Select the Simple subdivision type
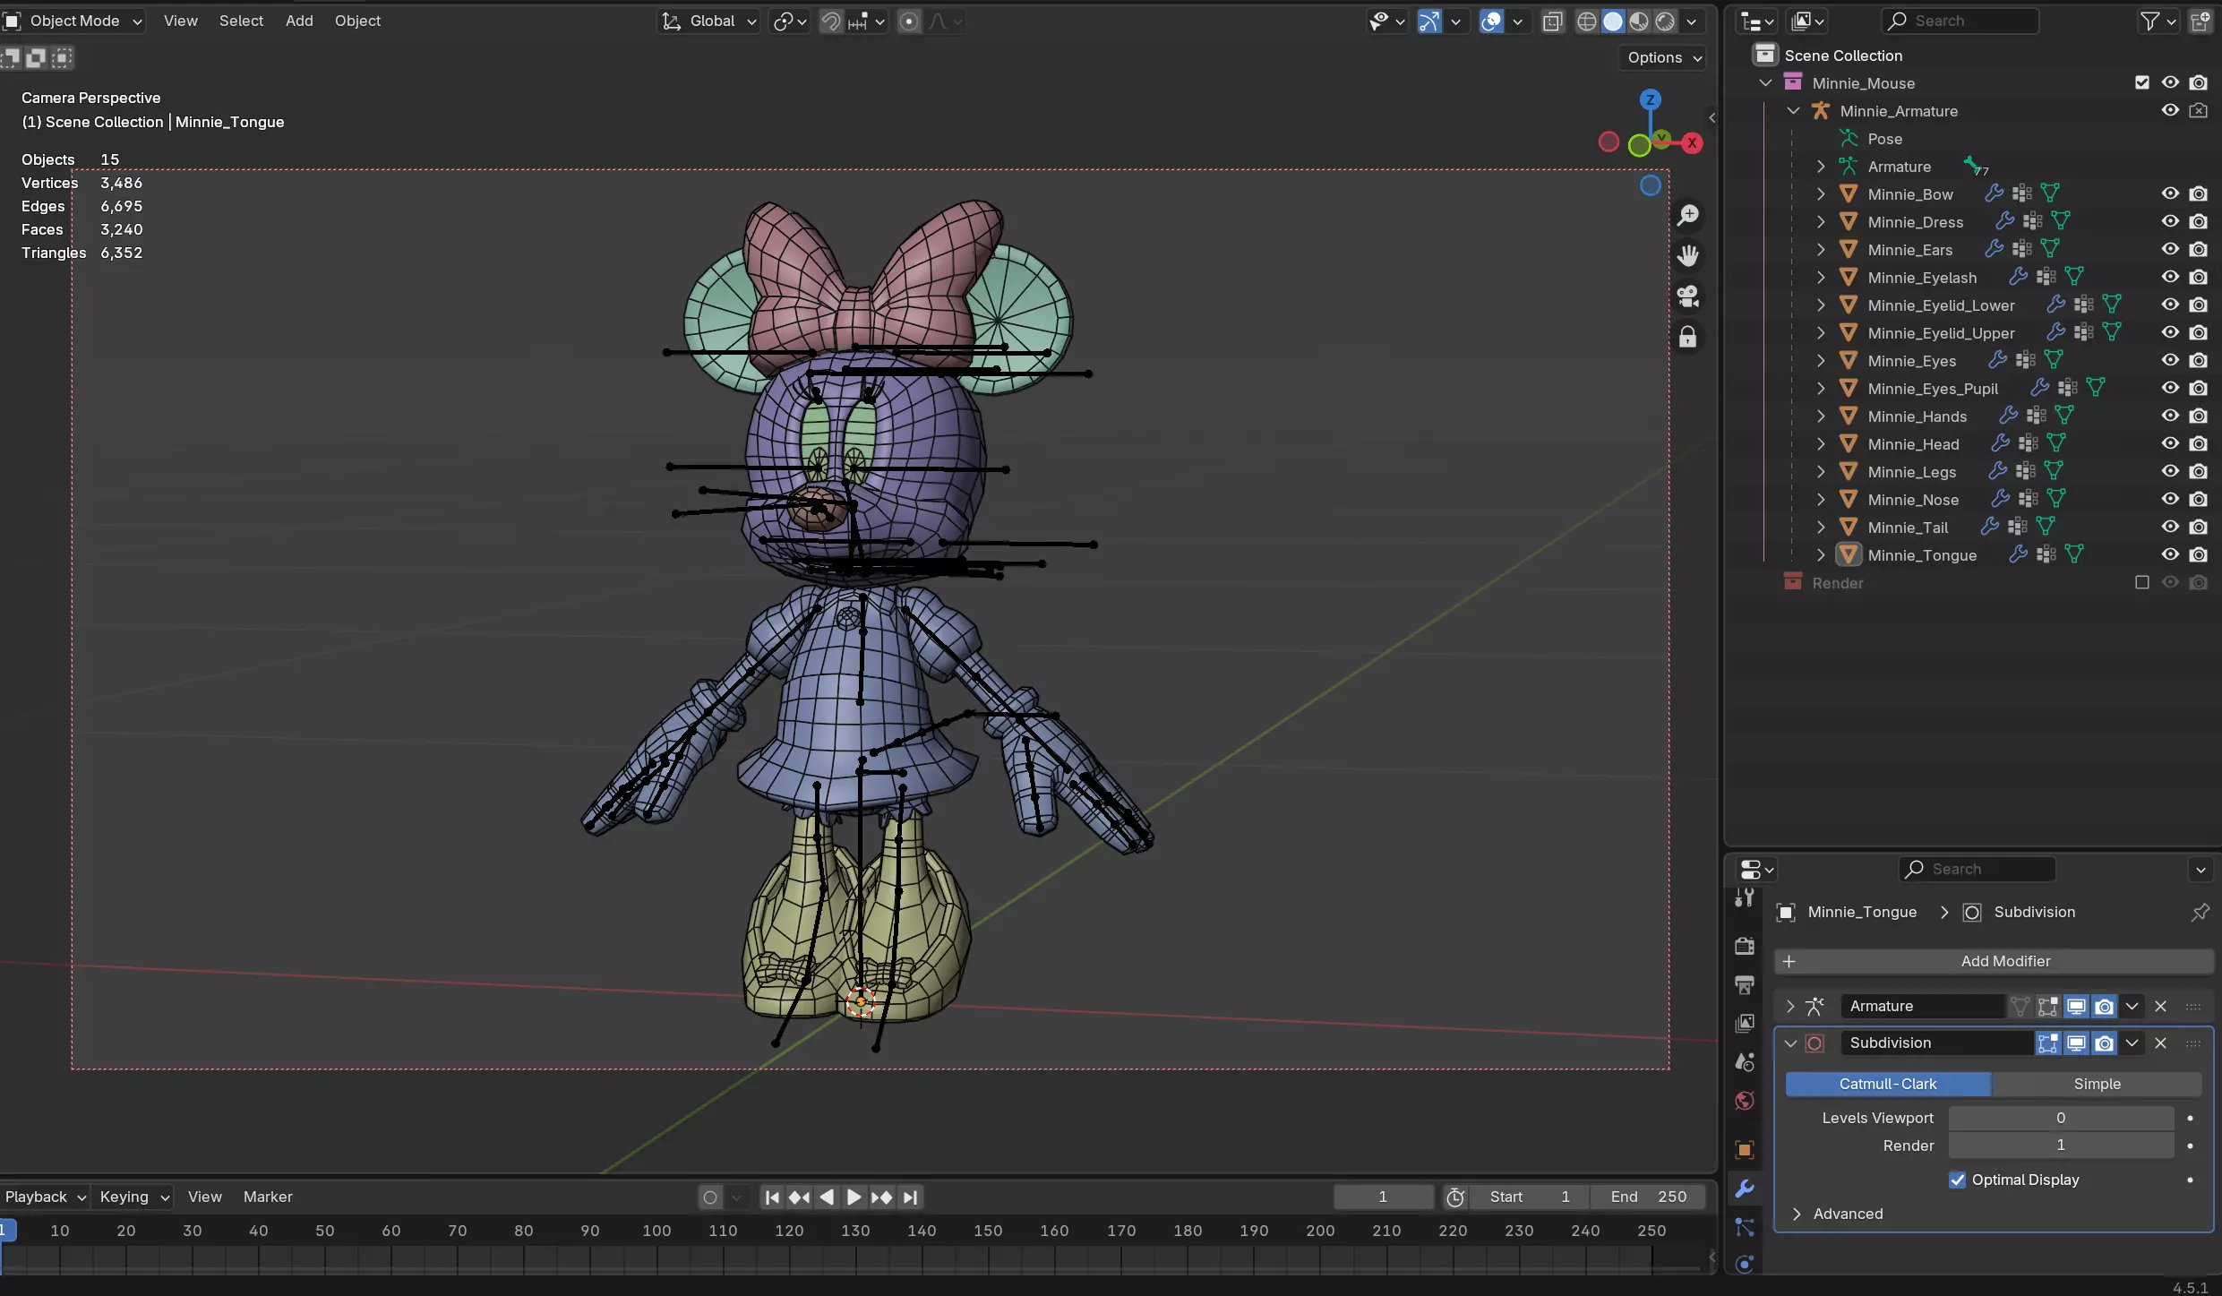The image size is (2222, 1296). [2097, 1084]
